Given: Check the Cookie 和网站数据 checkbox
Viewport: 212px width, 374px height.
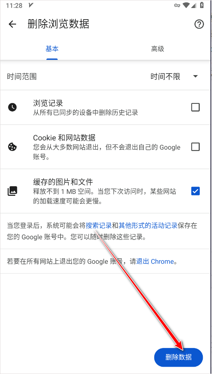Looking at the screenshot, I should 195,147.
